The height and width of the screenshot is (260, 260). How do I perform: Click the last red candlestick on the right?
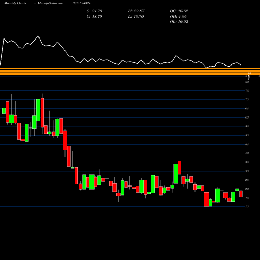(241, 193)
